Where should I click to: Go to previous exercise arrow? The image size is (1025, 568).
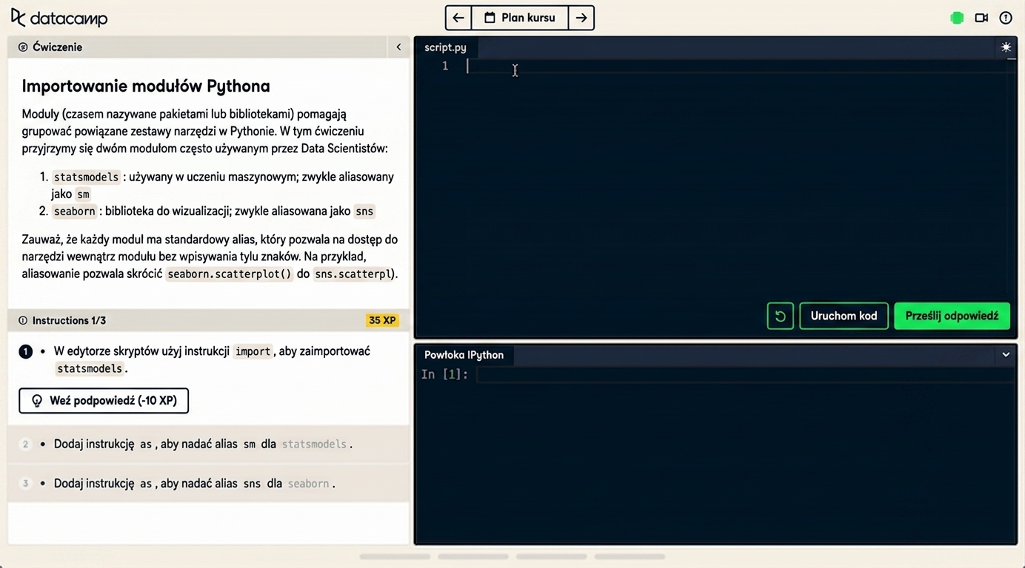pyautogui.click(x=458, y=18)
